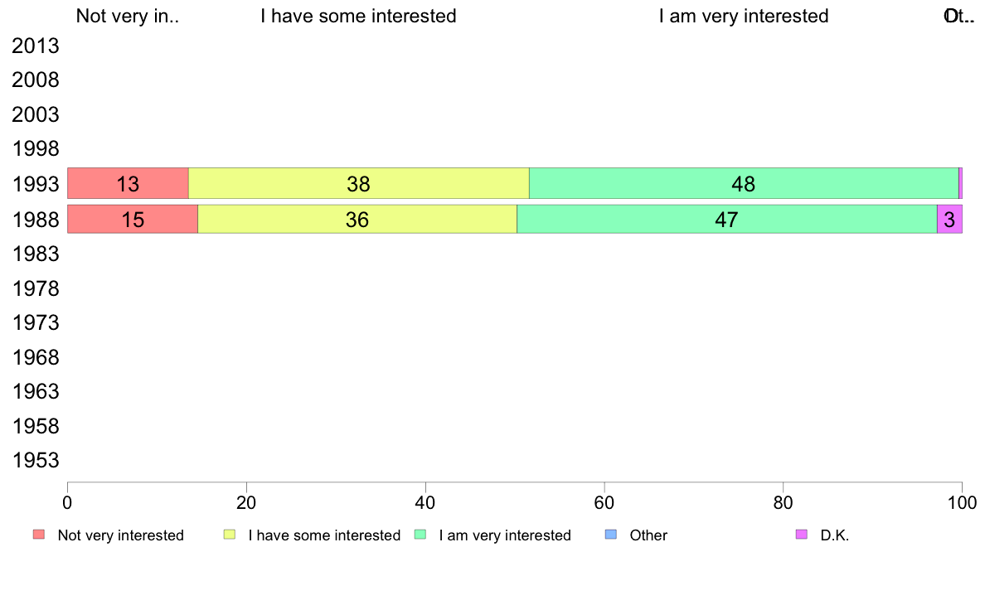
Task: Click the D.K. legend text label
Action: pos(835,535)
